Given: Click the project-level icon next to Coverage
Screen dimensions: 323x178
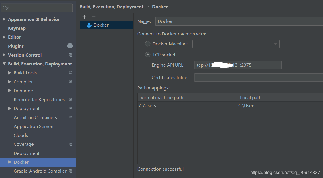Looking at the screenshot, I should coord(71,144).
